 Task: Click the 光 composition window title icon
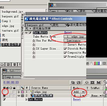pyautogui.click(x=51, y=5)
